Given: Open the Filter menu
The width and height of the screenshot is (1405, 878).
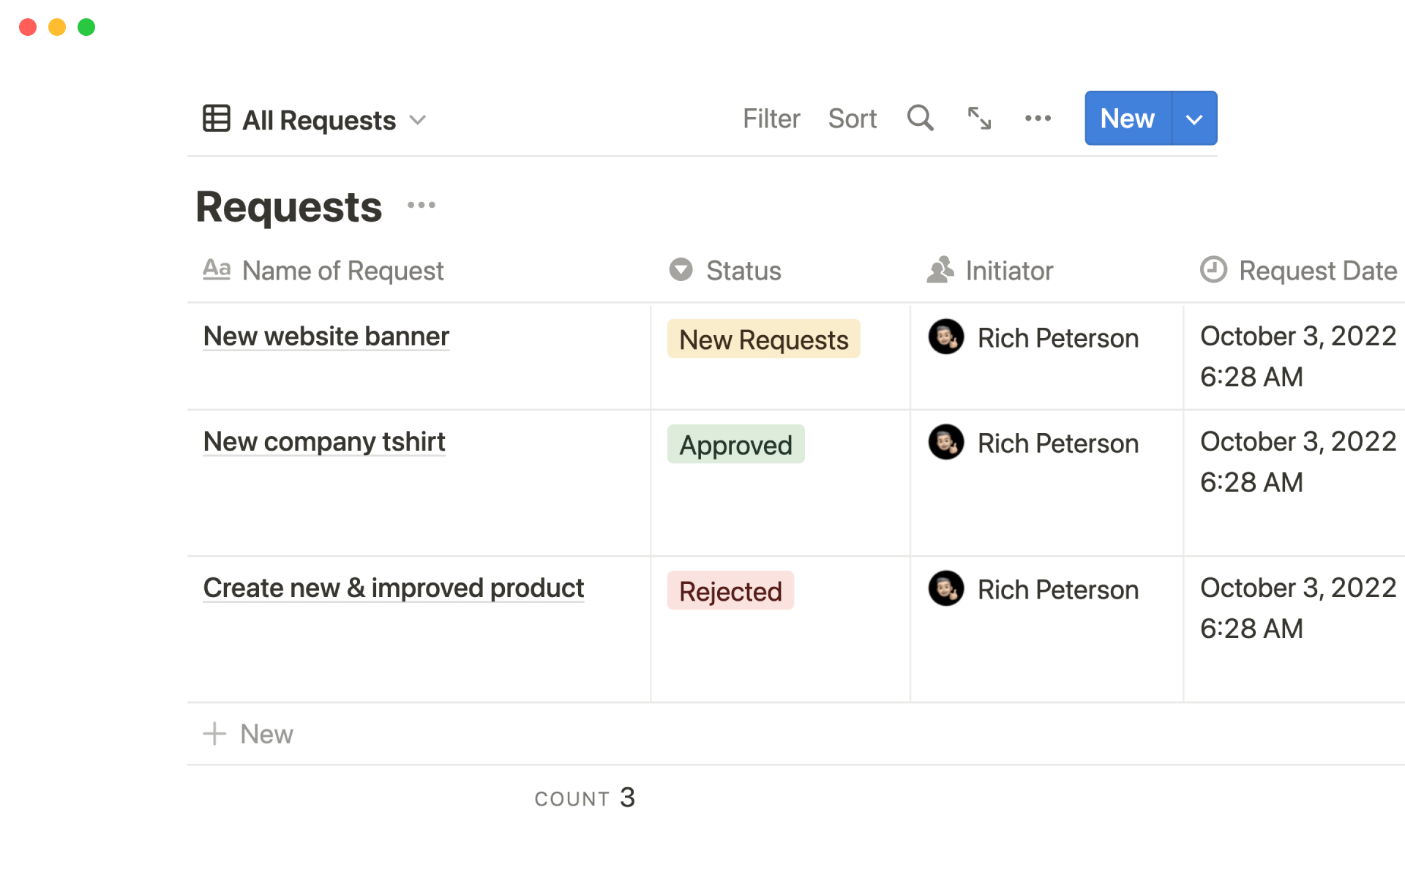Looking at the screenshot, I should click(x=771, y=119).
